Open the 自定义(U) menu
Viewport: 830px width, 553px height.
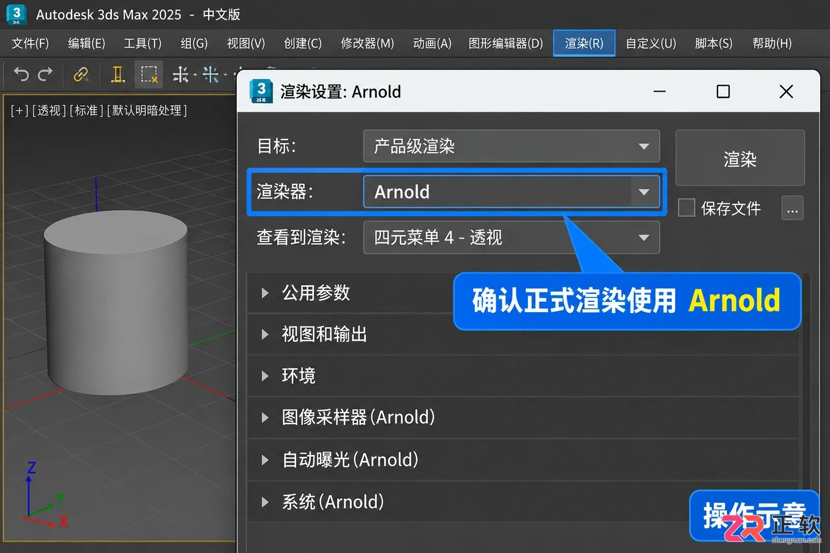[651, 43]
